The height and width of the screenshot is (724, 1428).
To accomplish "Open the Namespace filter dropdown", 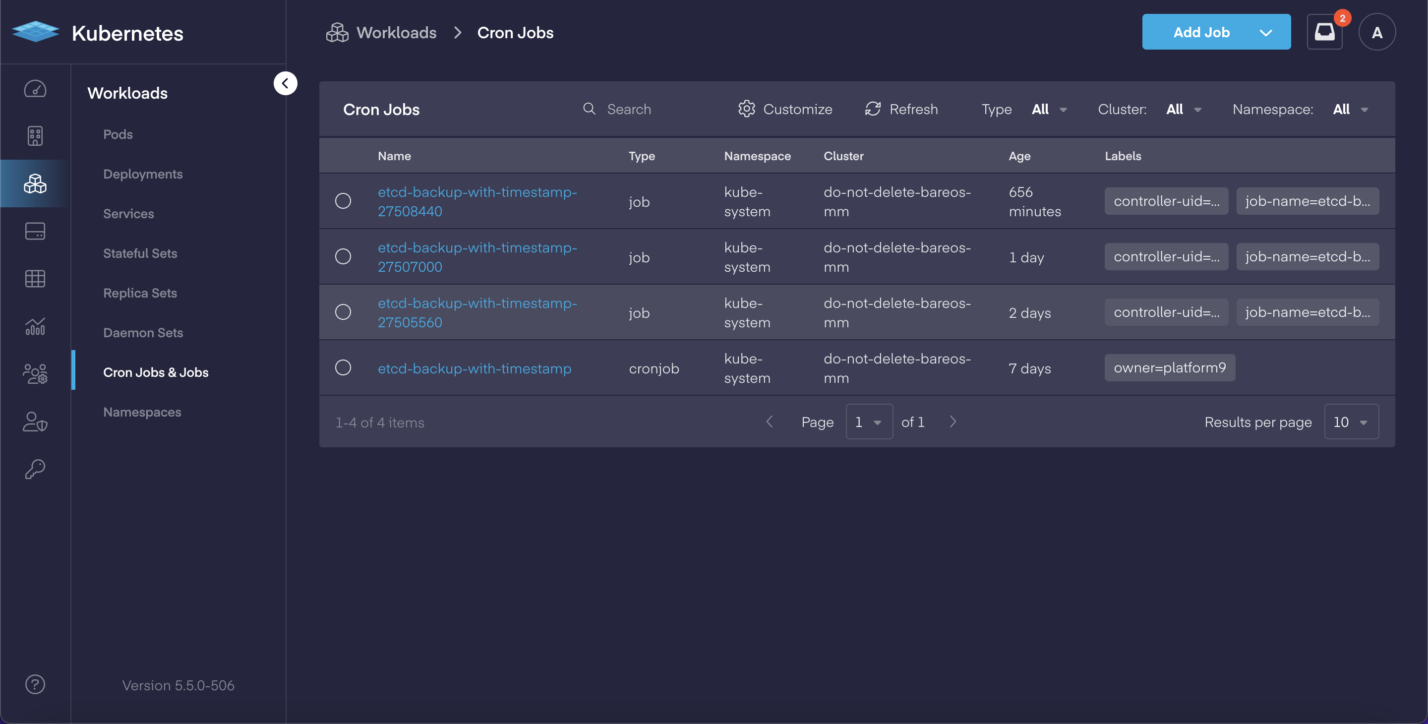I will click(x=1350, y=109).
